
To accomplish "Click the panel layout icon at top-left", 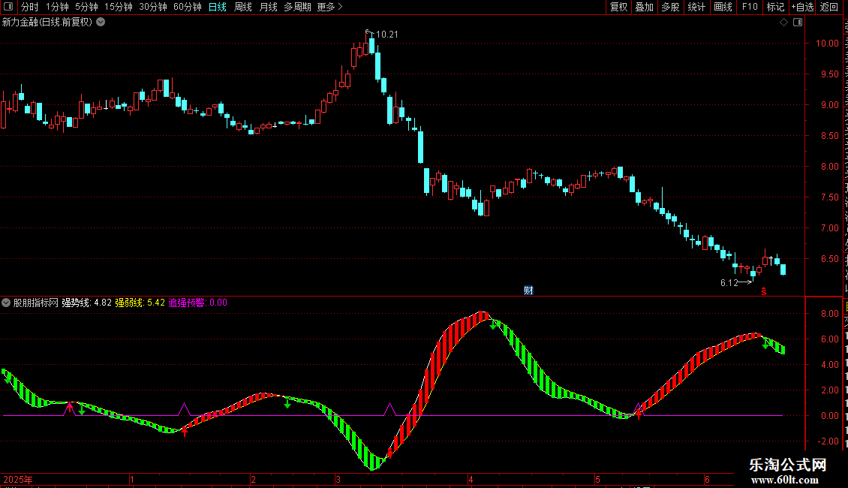I will [x=8, y=7].
